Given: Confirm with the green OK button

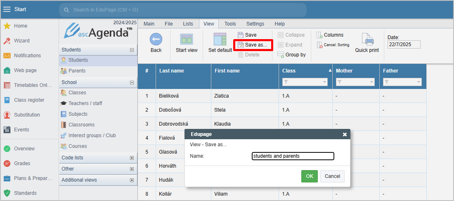Looking at the screenshot, I should coord(310,176).
